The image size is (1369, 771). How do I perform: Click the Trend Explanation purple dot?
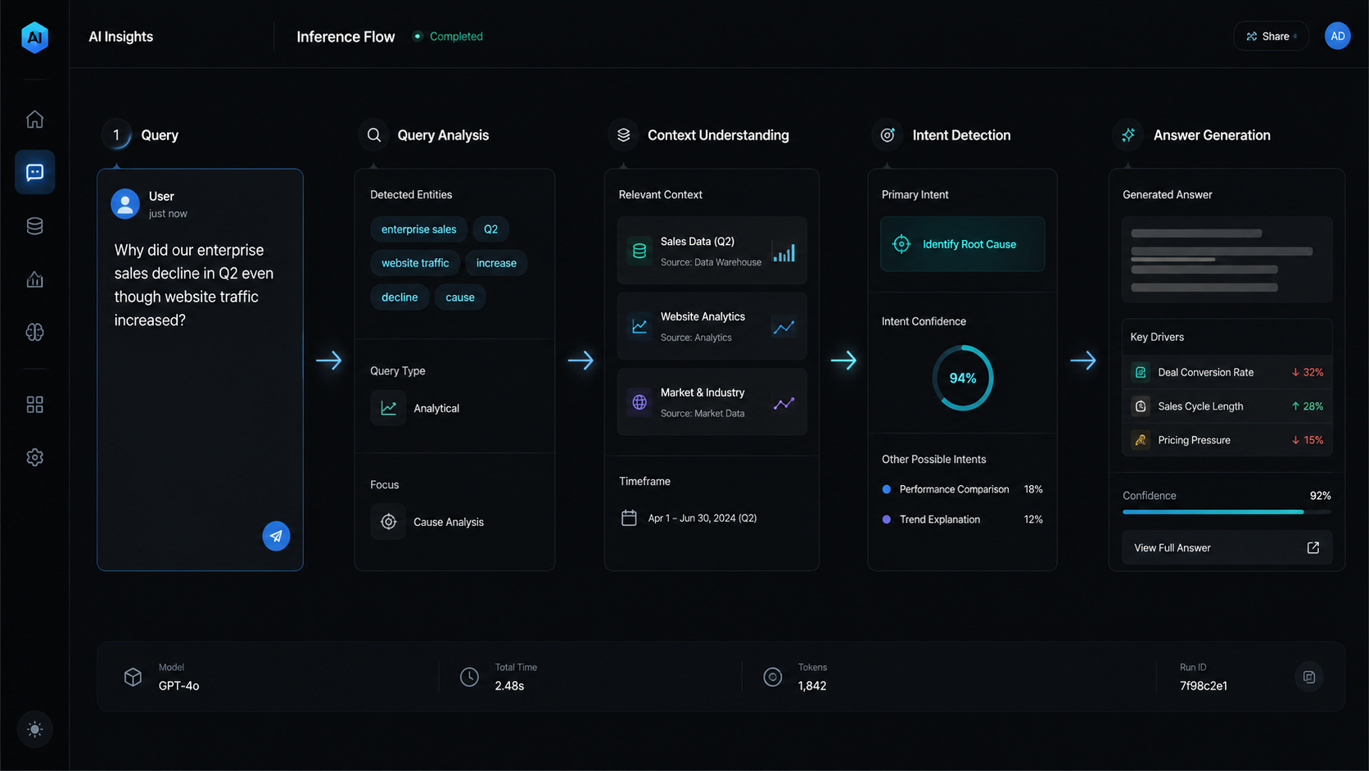(x=886, y=519)
